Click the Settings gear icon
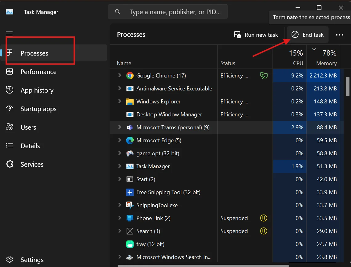 pos(10,259)
